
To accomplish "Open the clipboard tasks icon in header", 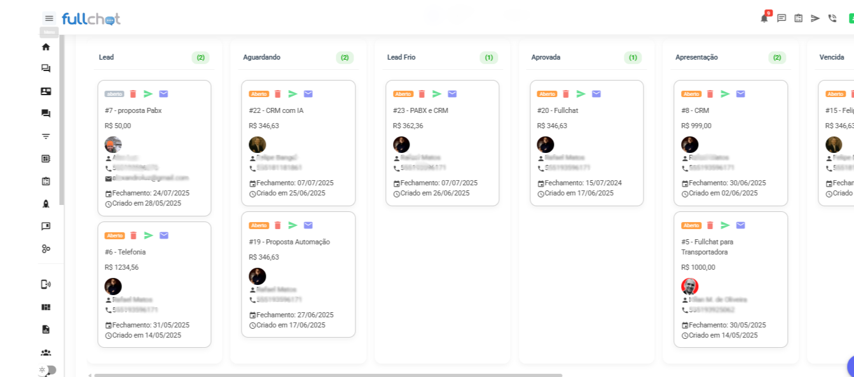I will pos(799,18).
